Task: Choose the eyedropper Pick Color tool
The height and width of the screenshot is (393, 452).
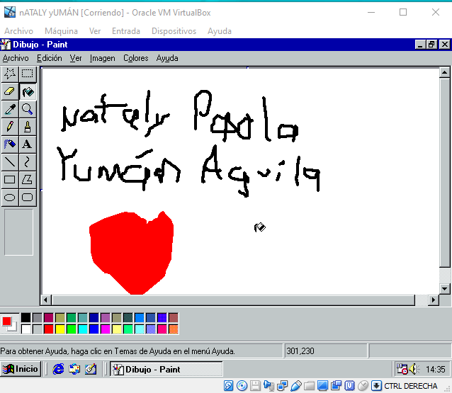Action: click(10, 109)
